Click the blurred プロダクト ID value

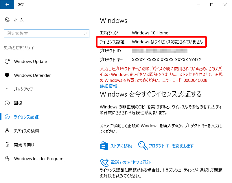160,51
